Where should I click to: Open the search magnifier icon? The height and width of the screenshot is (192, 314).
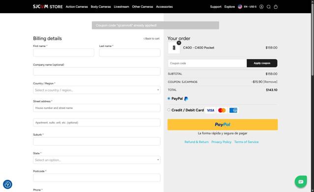pos(268,7)
